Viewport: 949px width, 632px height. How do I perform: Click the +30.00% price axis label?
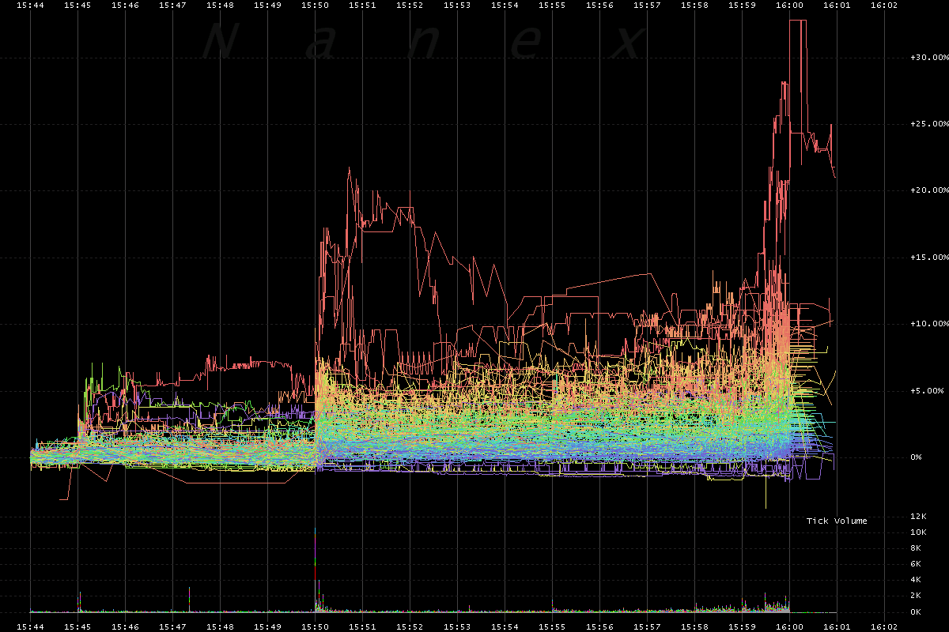929,58
